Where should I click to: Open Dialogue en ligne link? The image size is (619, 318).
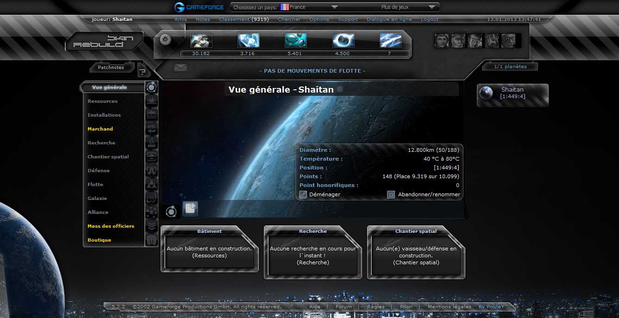click(x=389, y=19)
